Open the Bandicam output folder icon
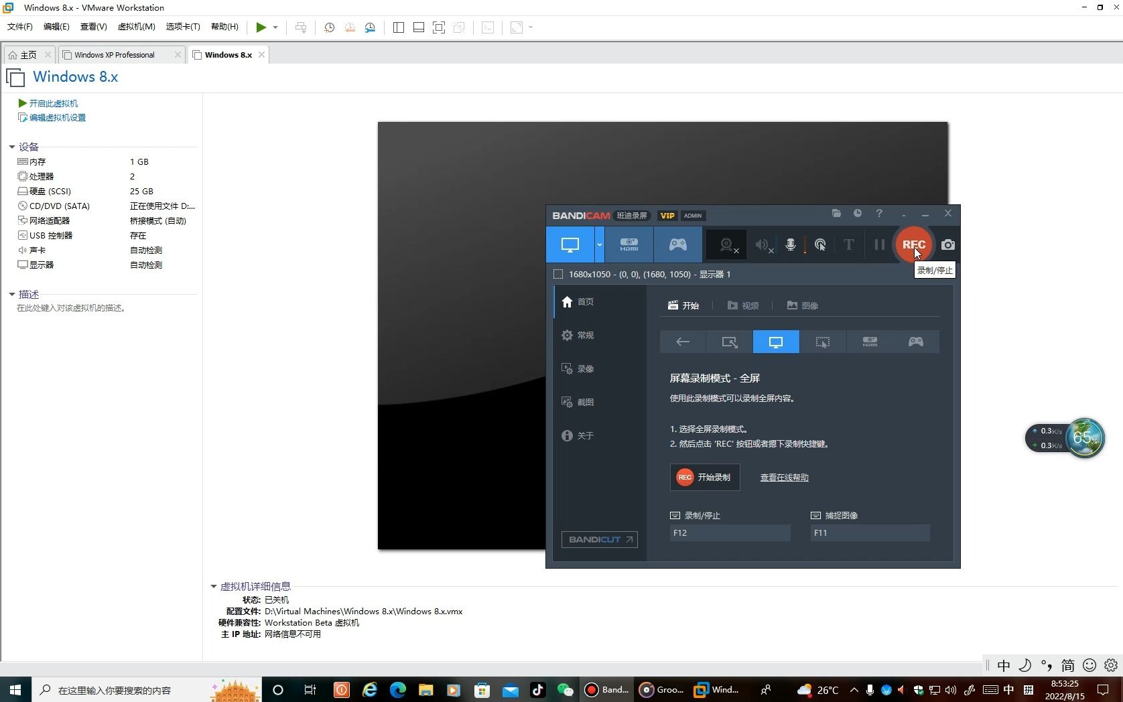1123x702 pixels. pos(836,213)
